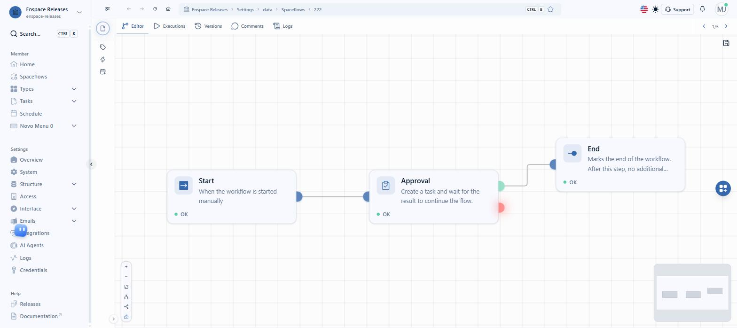Apply vertical tree layout icon
The width and height of the screenshot is (737, 328).
(126, 297)
